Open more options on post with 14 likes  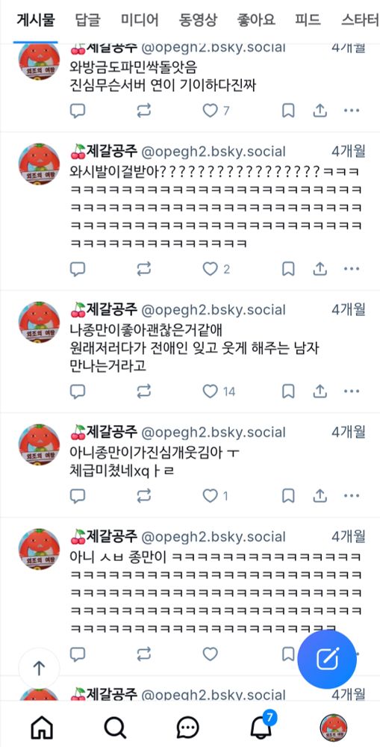(352, 391)
